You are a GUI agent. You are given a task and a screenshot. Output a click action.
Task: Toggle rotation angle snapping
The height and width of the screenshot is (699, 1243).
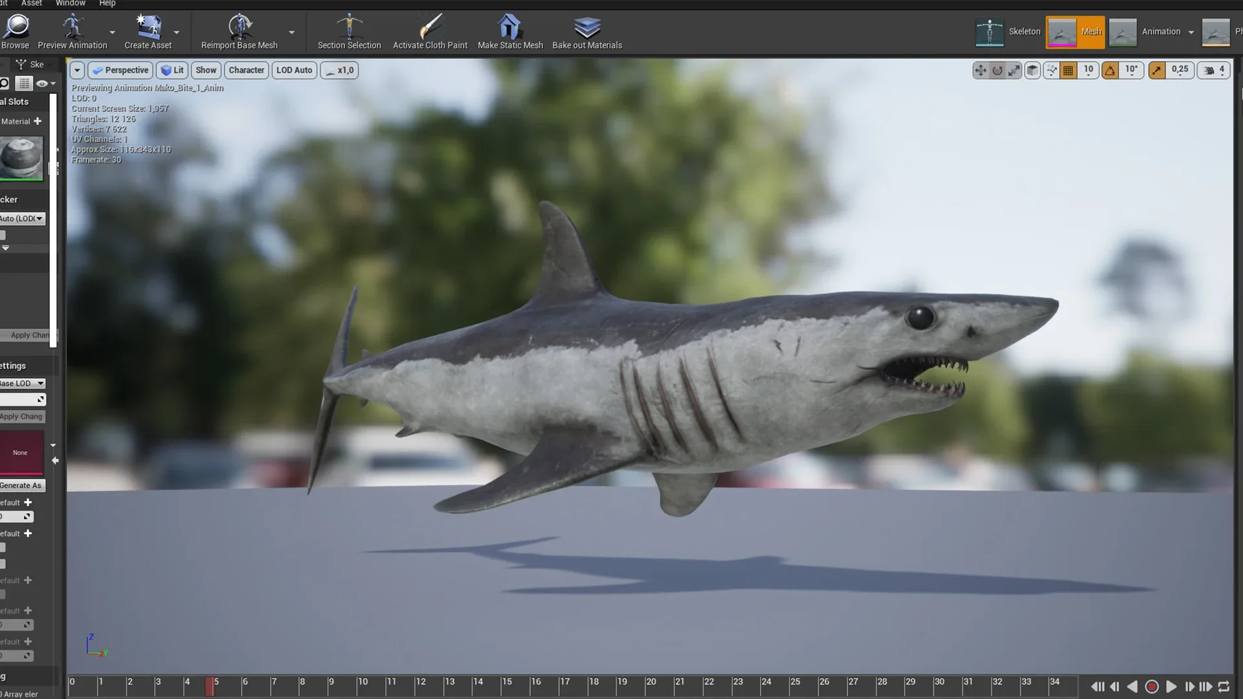[x=1110, y=70]
